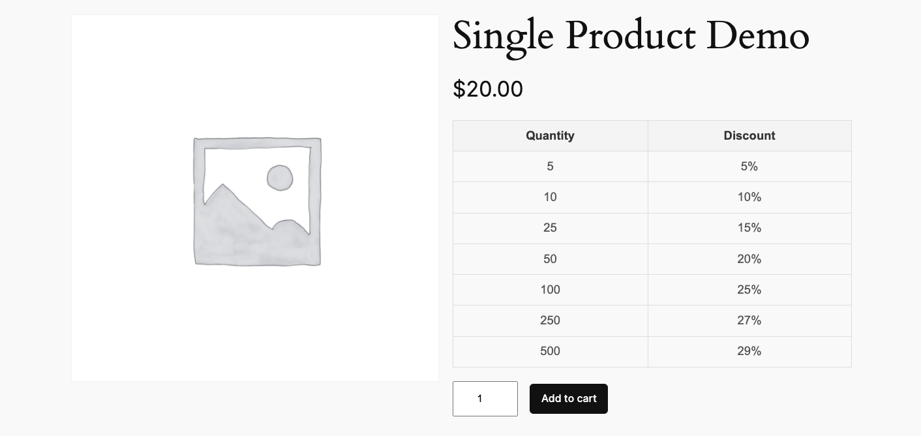Click the 20% discount cell
Image resolution: width=921 pixels, height=436 pixels.
[749, 259]
